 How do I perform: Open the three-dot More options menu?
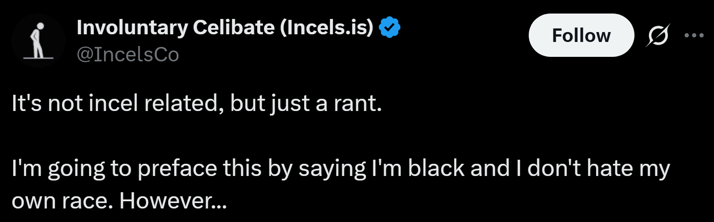[x=694, y=35]
